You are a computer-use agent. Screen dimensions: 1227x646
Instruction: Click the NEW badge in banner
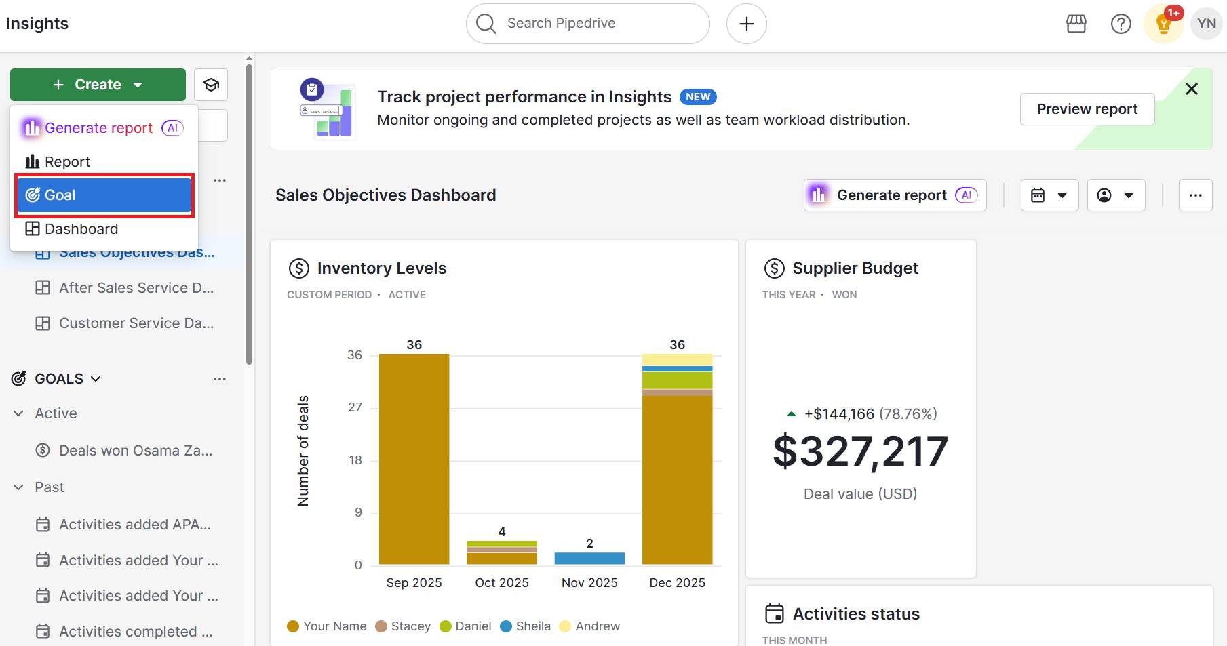tap(698, 97)
